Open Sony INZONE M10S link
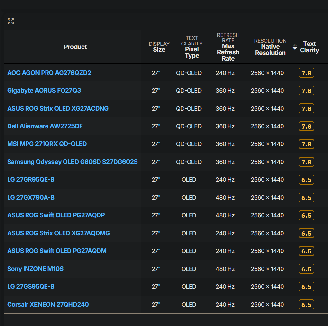The image size is (328, 326). pyautogui.click(x=35, y=269)
